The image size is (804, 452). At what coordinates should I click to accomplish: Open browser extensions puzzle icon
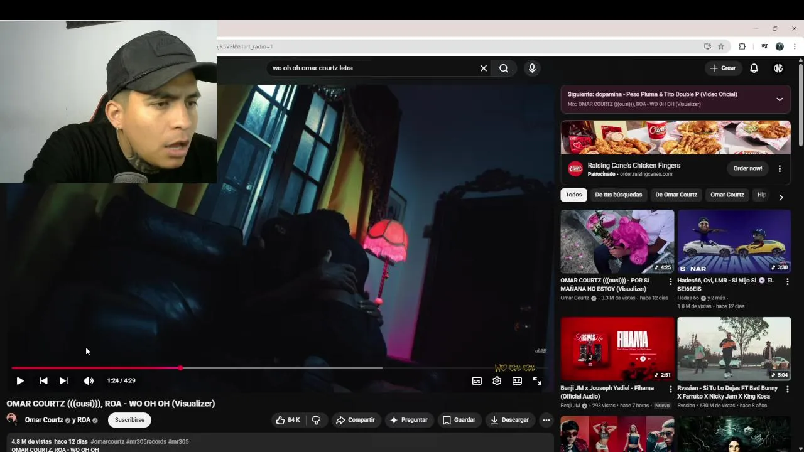tap(742, 46)
